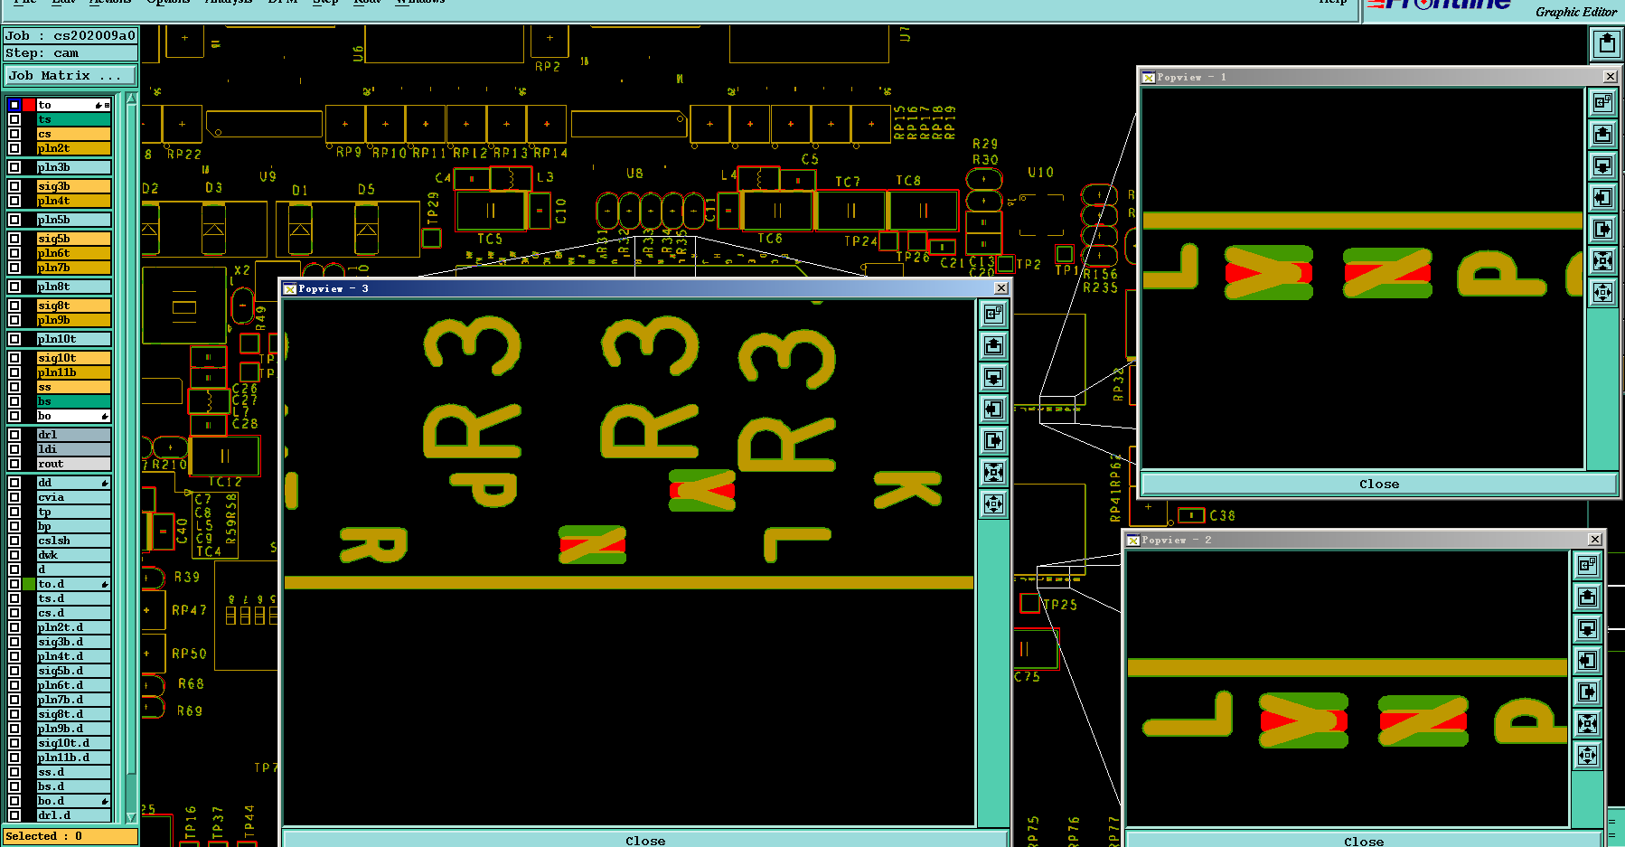Toggle the 'drl' layer checkbox
Screen dimensions: 1625x847
point(14,435)
